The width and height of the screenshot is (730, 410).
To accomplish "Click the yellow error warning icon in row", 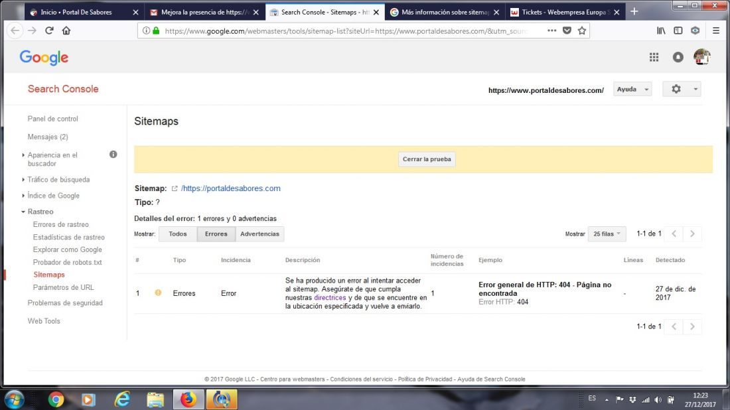I will (159, 293).
